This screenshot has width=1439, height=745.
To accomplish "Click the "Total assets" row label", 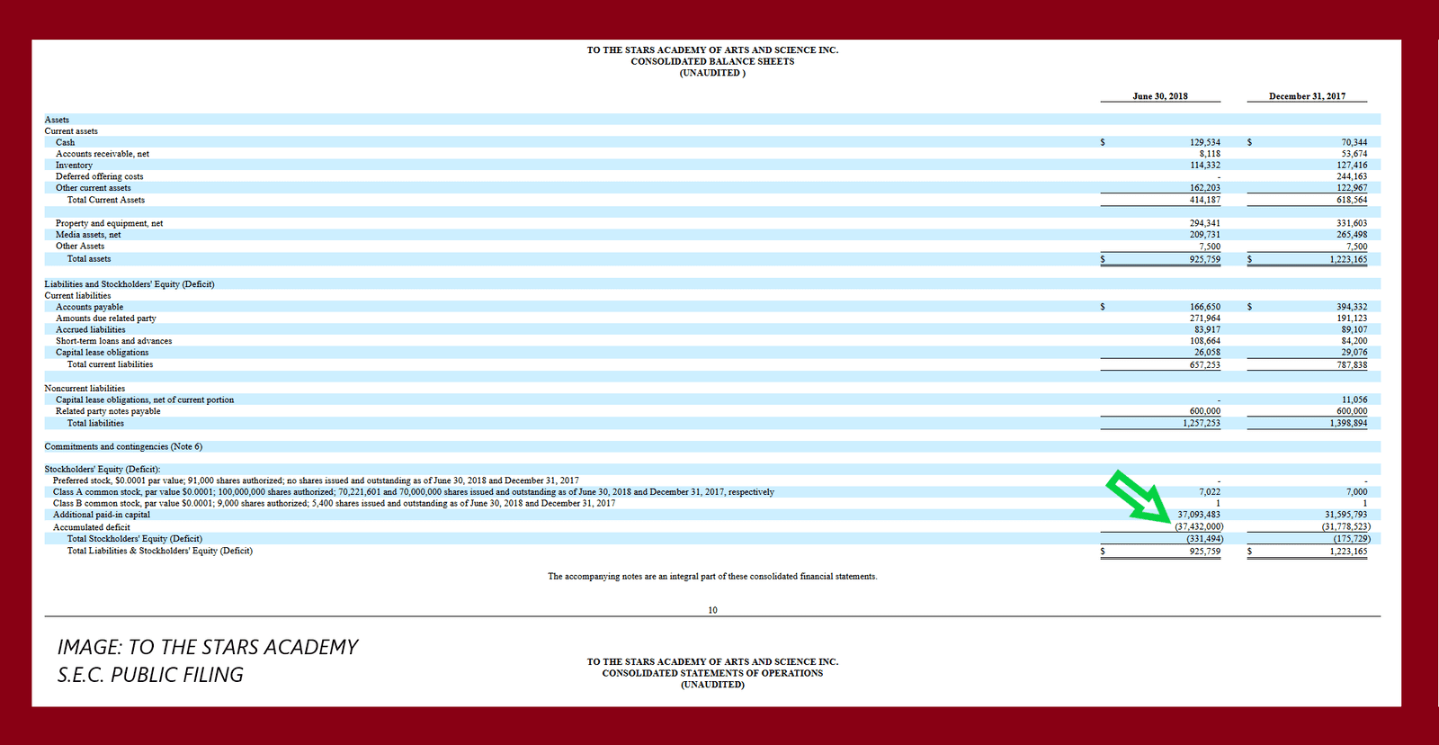I will click(89, 259).
